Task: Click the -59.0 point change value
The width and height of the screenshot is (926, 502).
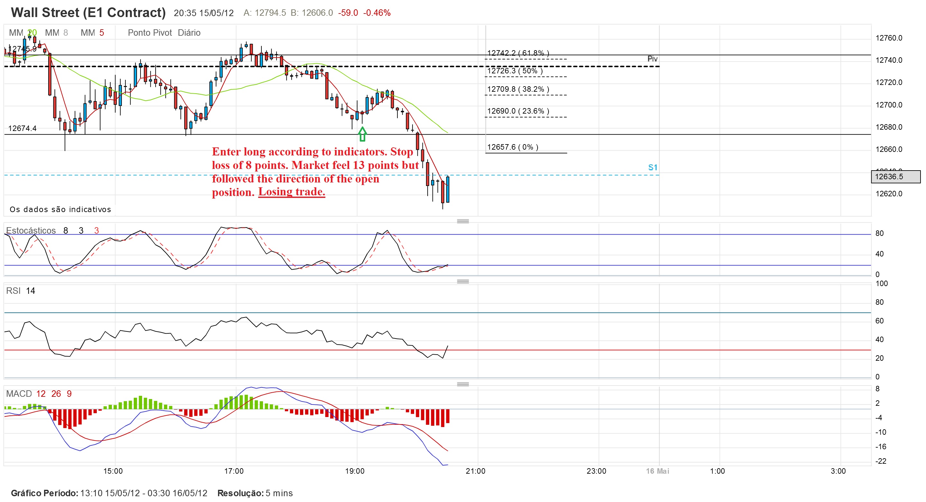Action: 348,13
